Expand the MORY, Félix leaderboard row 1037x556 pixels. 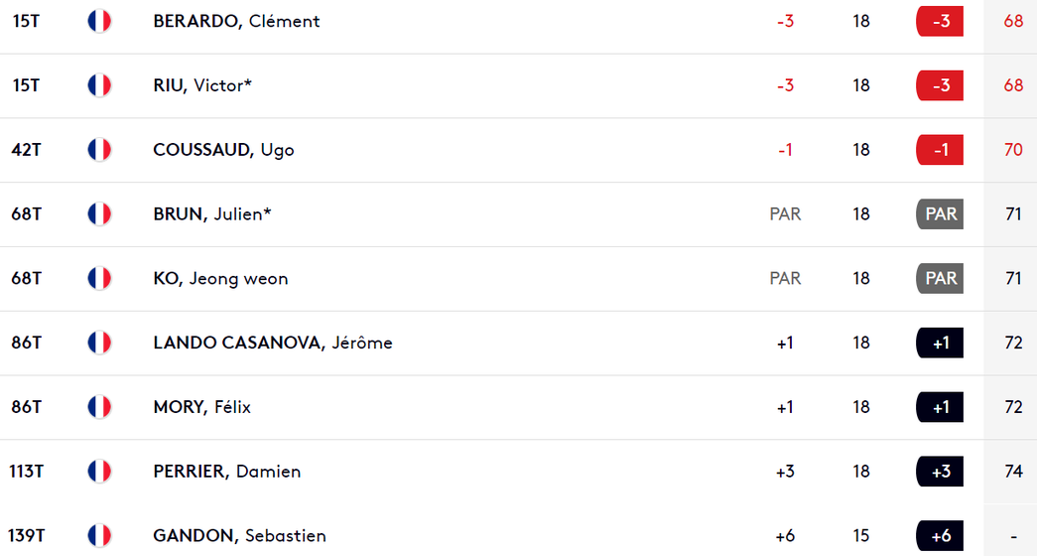(518, 407)
